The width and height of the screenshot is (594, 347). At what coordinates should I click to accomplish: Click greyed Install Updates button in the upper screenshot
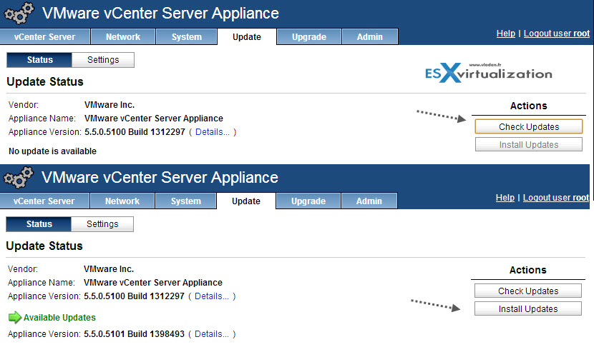tap(529, 144)
